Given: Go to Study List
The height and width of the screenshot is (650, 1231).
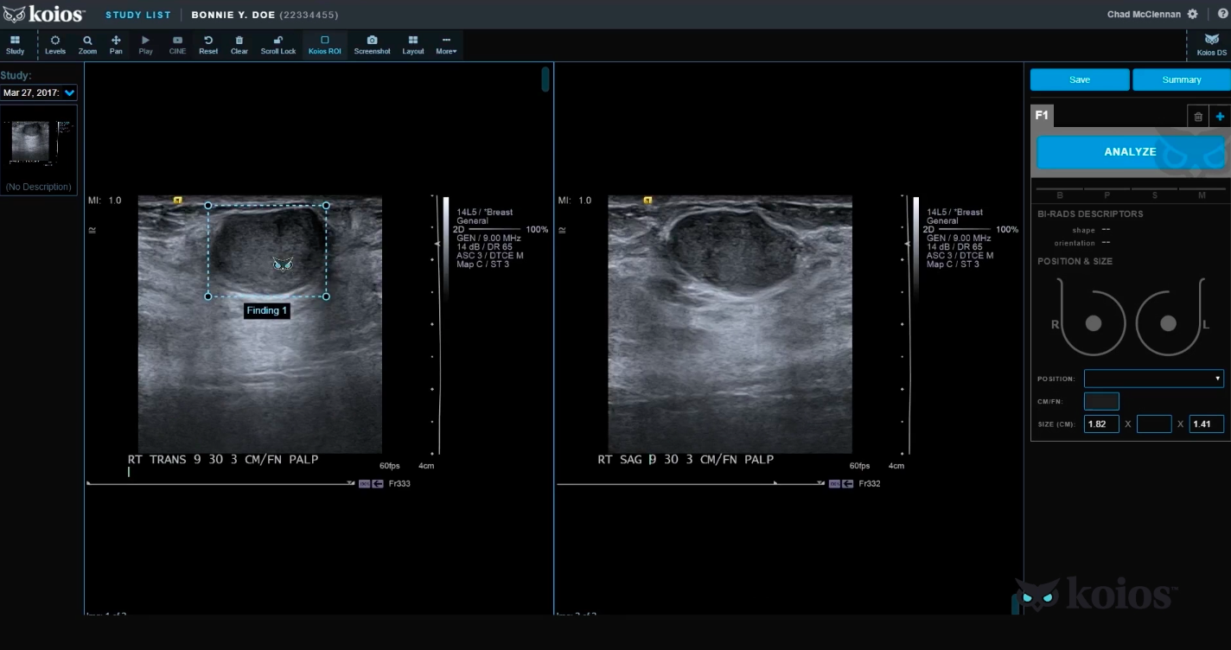Looking at the screenshot, I should pyautogui.click(x=138, y=15).
